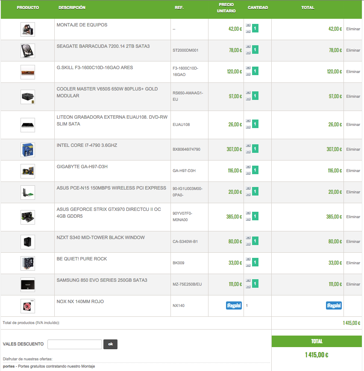Increase quantity of Liteon Grabadora Externa
The width and height of the screenshot is (364, 371).
click(x=248, y=121)
